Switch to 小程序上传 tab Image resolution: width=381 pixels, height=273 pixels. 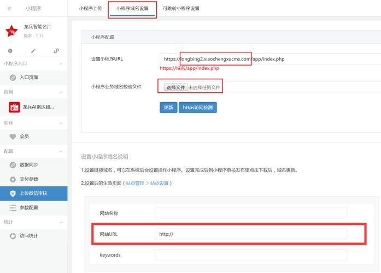click(x=89, y=9)
